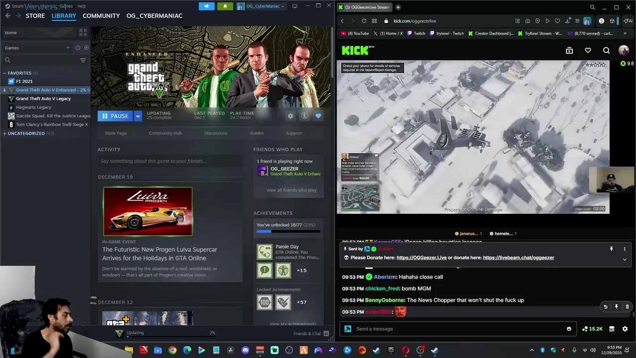Open Steam Help menu
The width and height of the screenshot is (636, 358).
[x=81, y=6]
